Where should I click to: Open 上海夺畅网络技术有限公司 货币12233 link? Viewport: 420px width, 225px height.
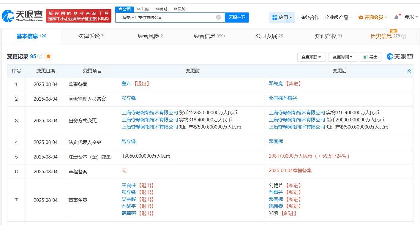coord(150,113)
